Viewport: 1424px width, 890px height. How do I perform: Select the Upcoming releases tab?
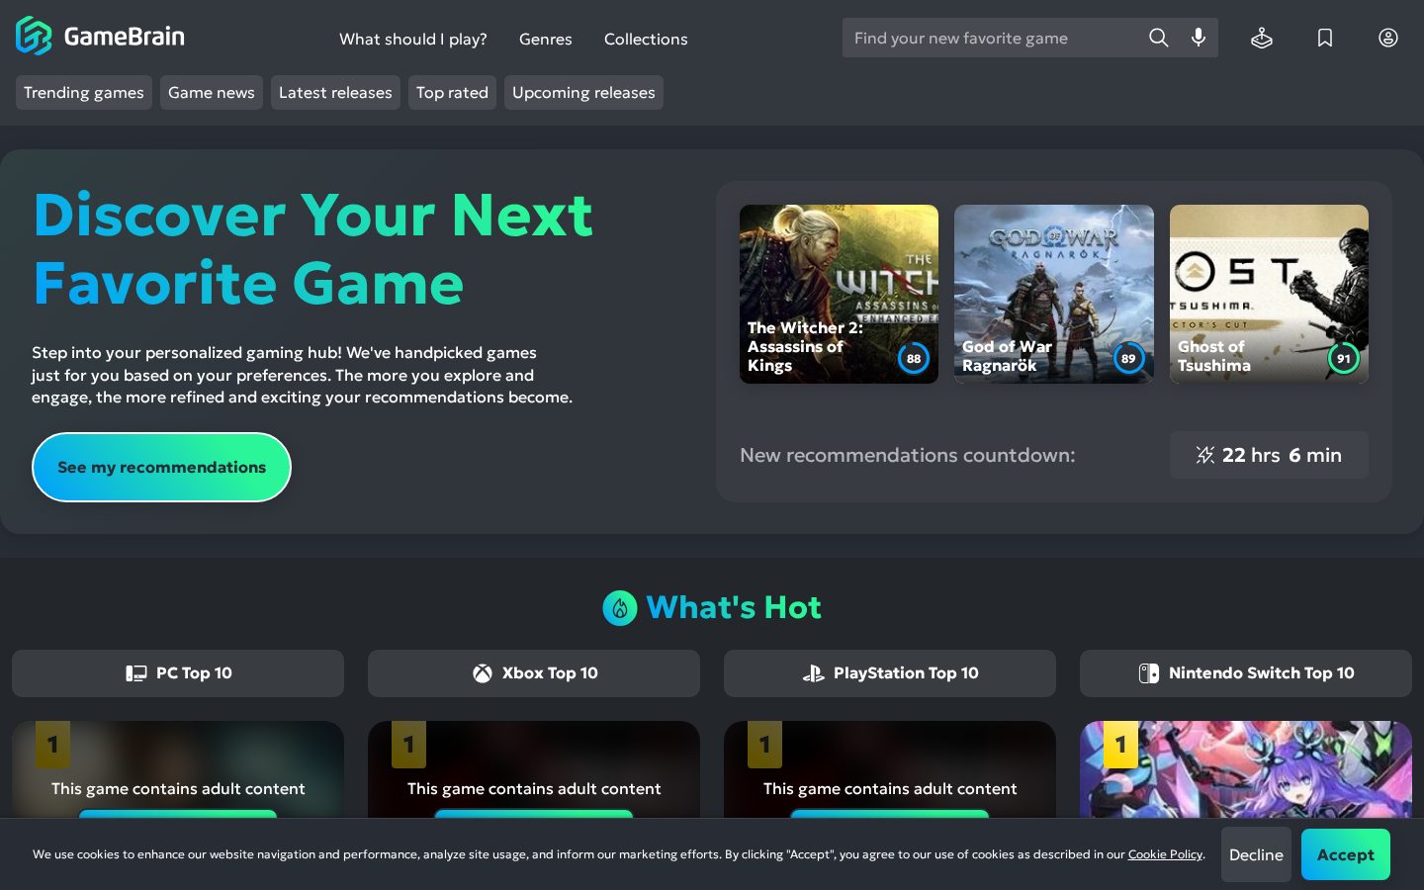click(583, 92)
